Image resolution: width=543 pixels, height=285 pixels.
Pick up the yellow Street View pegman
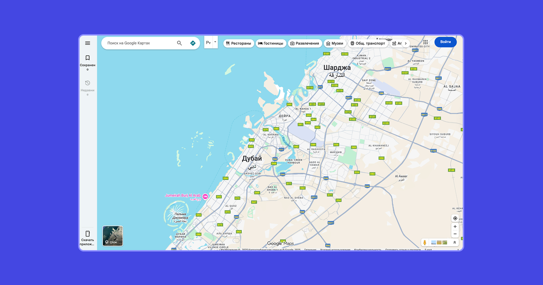[x=425, y=243]
